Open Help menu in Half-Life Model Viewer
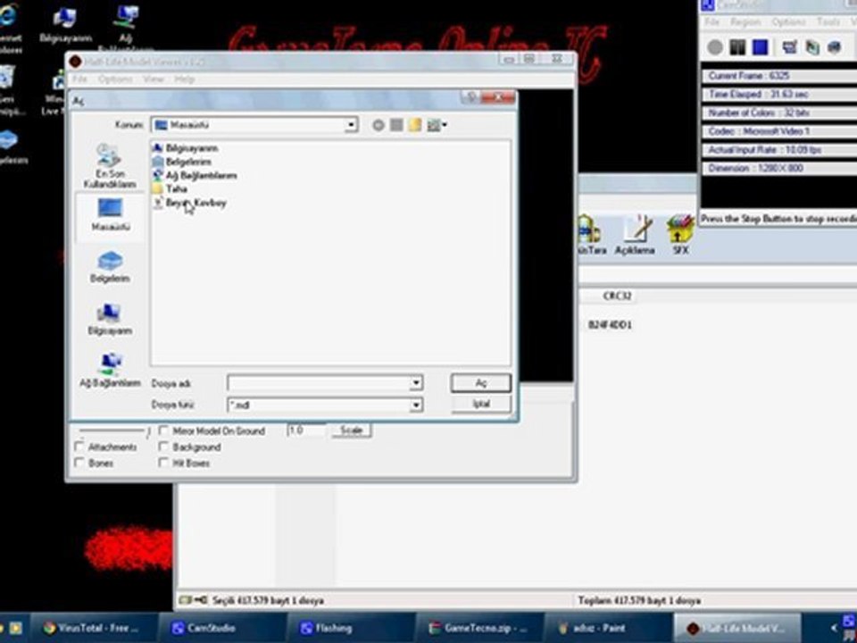The height and width of the screenshot is (643, 857). point(184,79)
